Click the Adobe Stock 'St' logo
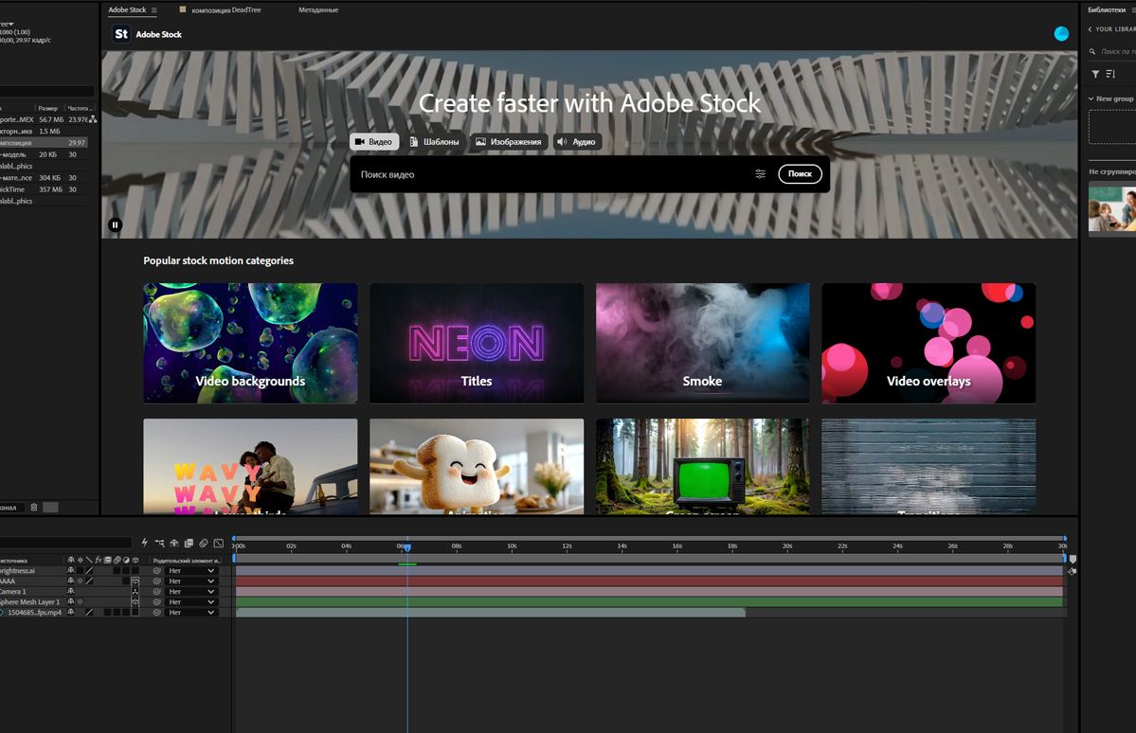Viewport: 1136px width, 733px height. coord(121,34)
